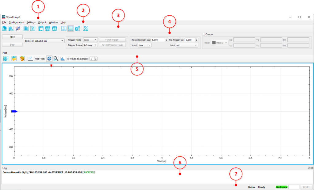Image resolution: width=314 pixels, height=190 pixels.
Task: Toggle the log panel icon in toolbar
Action: (71, 28)
